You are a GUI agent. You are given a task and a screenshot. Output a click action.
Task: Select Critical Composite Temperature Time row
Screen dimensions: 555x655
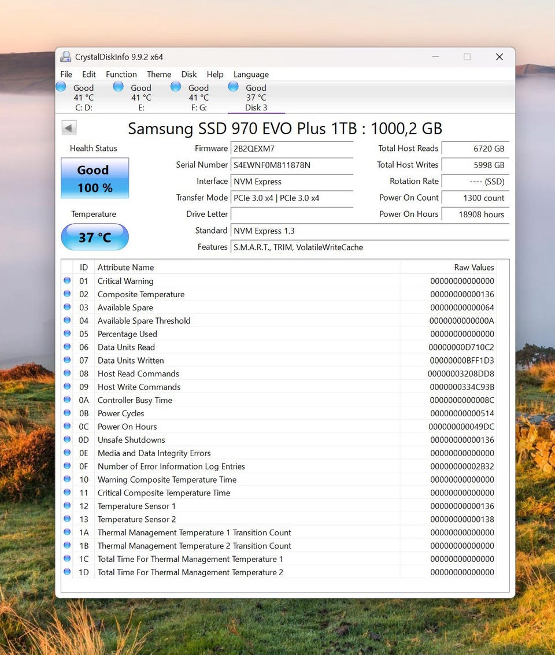[279, 493]
